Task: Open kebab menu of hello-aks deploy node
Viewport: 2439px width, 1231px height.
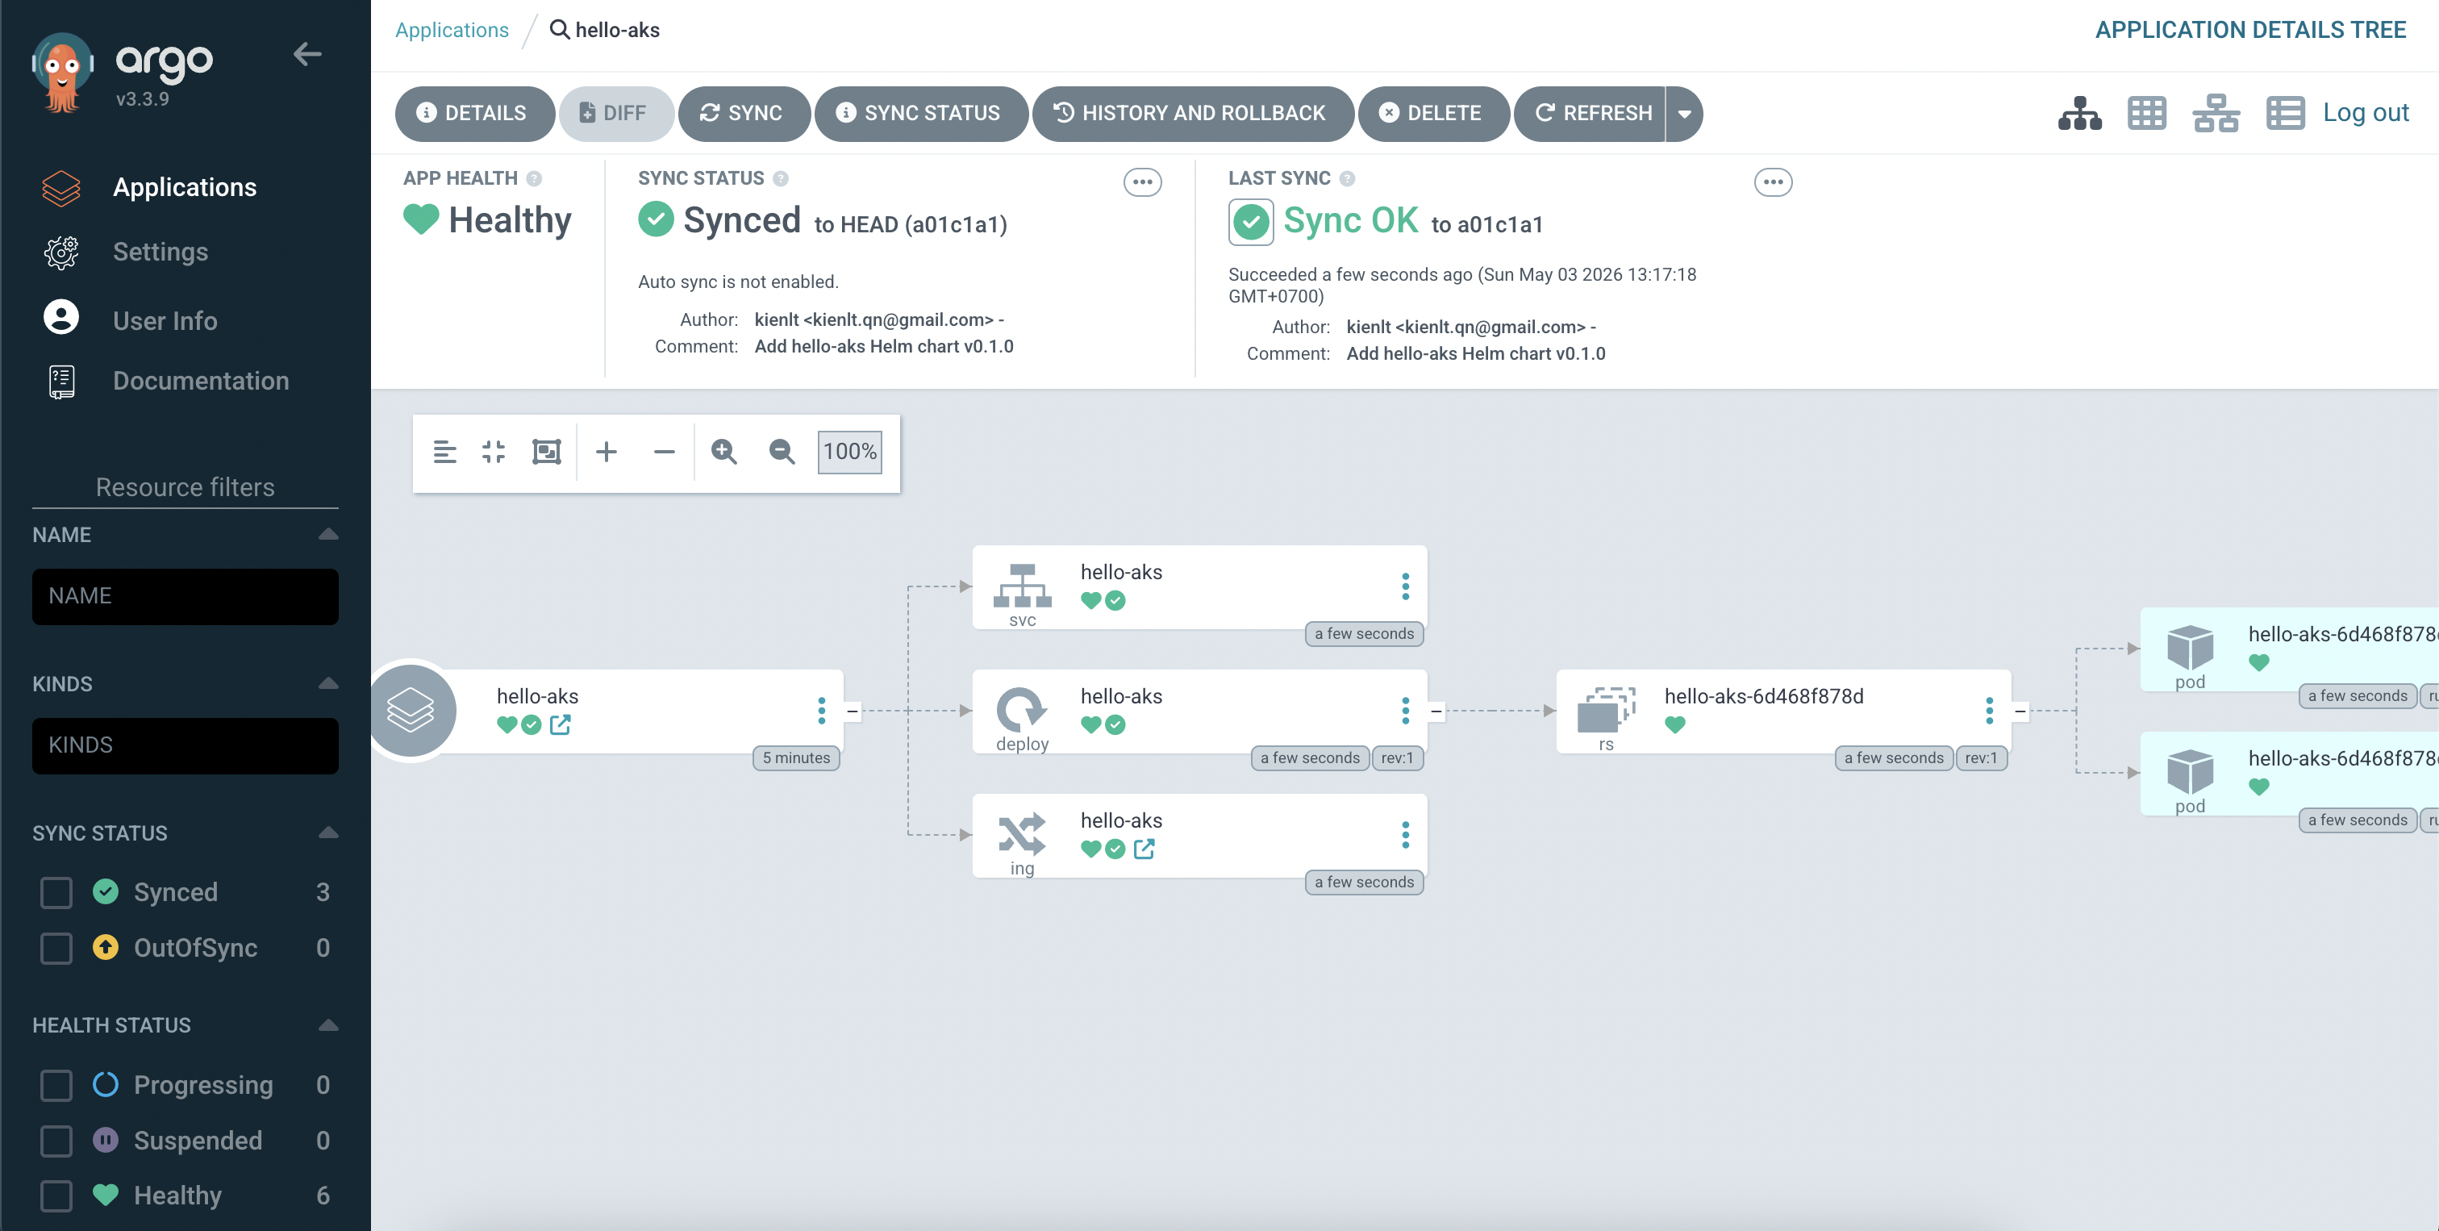Action: (x=1405, y=710)
